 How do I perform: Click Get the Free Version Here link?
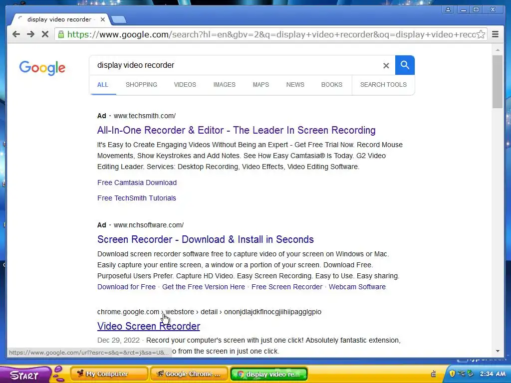pos(204,287)
